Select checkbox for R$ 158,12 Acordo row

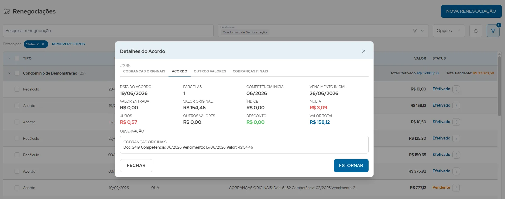[17, 106]
